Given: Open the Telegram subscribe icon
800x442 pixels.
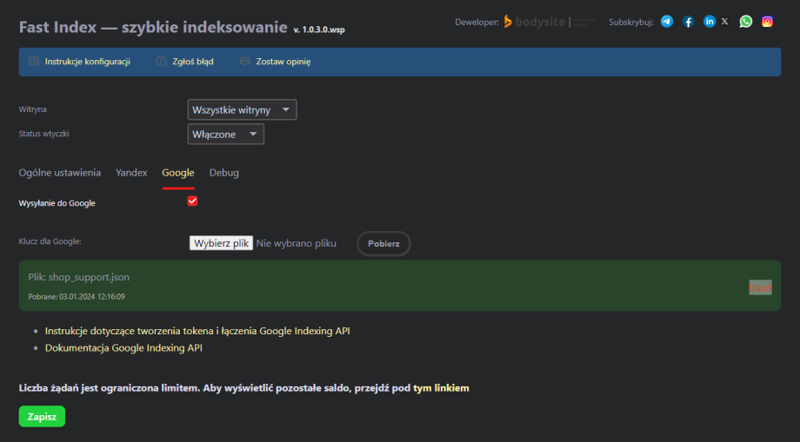Looking at the screenshot, I should click(x=667, y=22).
